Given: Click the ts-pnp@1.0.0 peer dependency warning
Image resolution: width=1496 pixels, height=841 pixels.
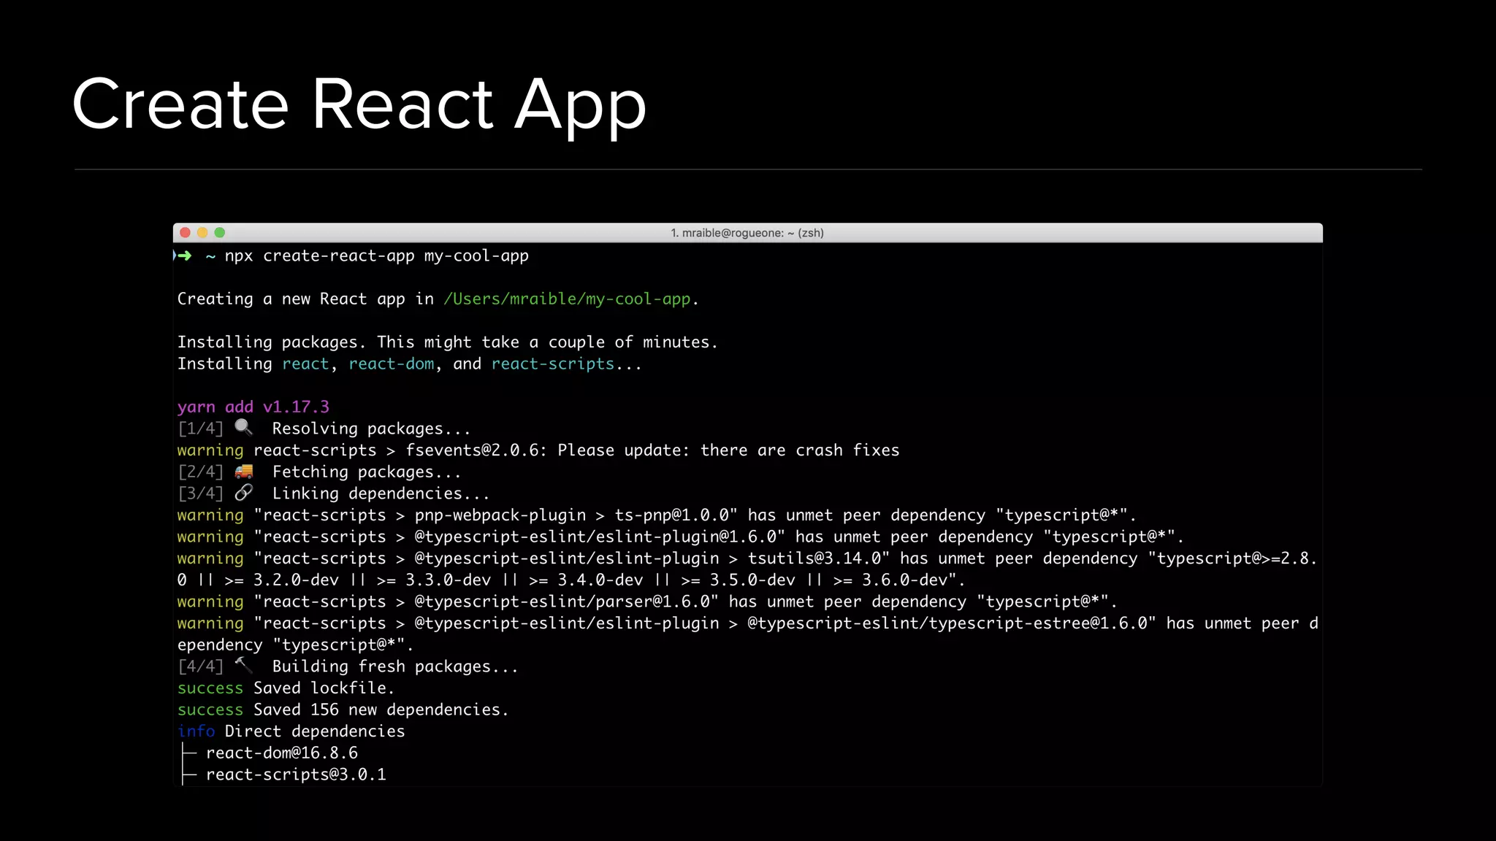Looking at the screenshot, I should (657, 515).
